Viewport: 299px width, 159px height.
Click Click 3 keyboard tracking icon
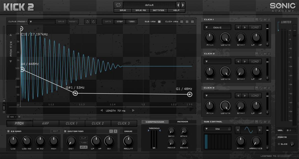(257, 88)
